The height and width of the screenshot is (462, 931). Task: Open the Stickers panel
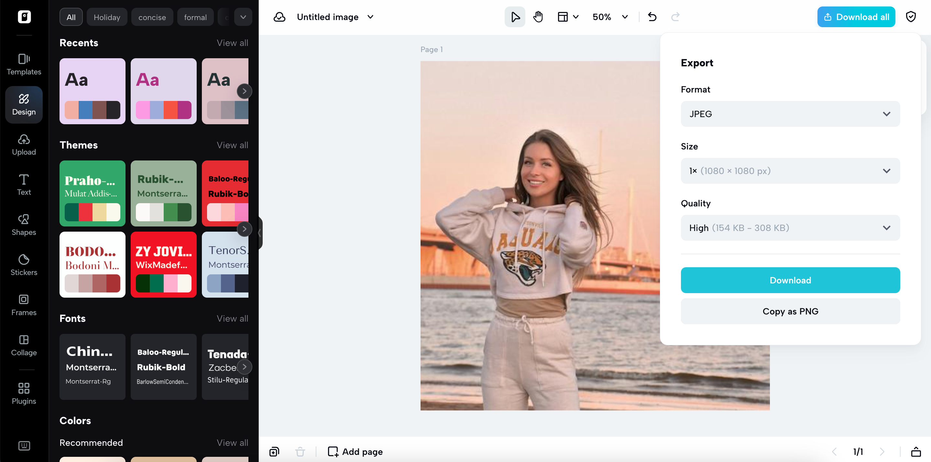tap(24, 265)
